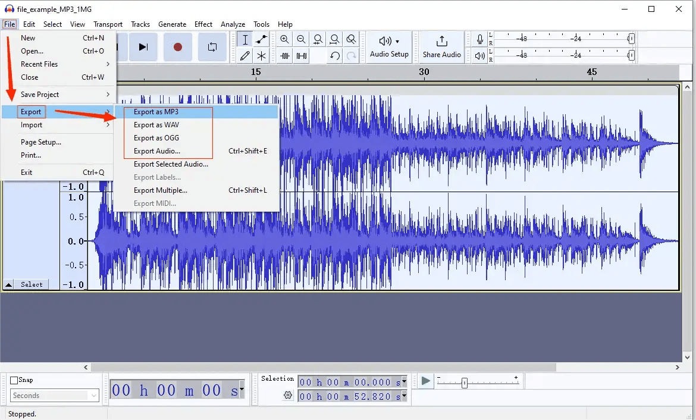Select the Selection tool
This screenshot has height=420, width=696.
click(x=244, y=39)
